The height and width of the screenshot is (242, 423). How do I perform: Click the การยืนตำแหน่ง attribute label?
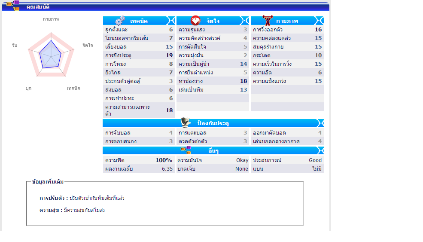click(x=196, y=73)
